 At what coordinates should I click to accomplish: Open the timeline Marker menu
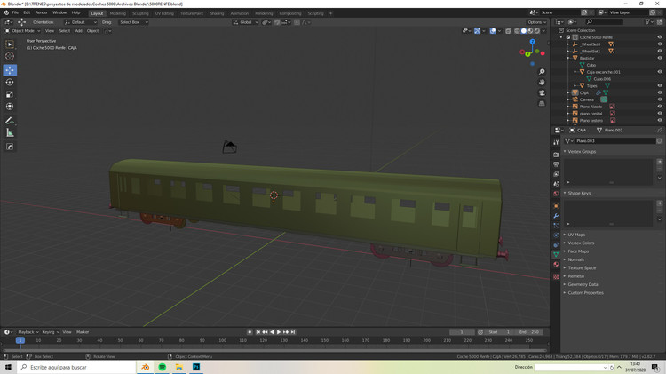(83, 332)
